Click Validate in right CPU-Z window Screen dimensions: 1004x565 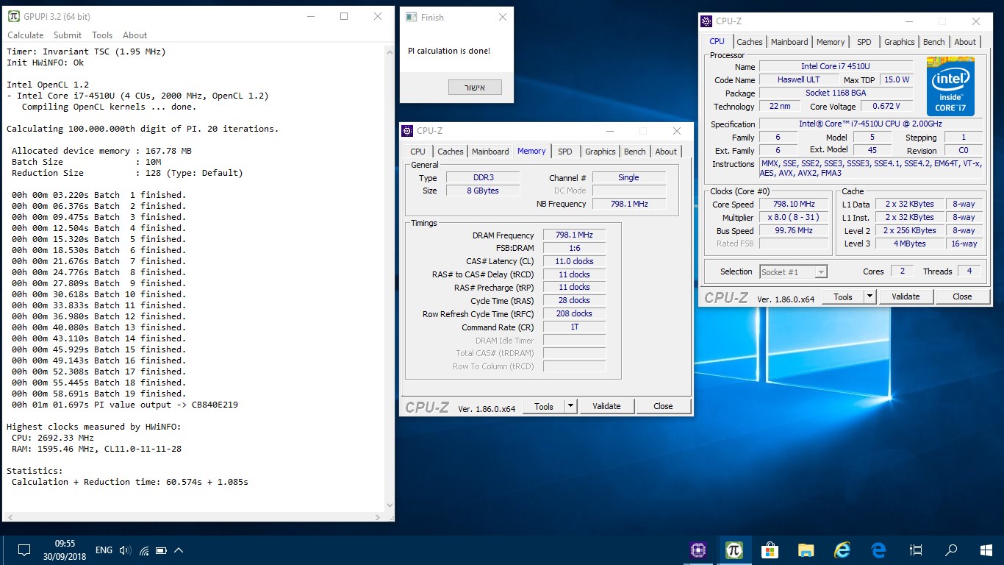(x=906, y=296)
